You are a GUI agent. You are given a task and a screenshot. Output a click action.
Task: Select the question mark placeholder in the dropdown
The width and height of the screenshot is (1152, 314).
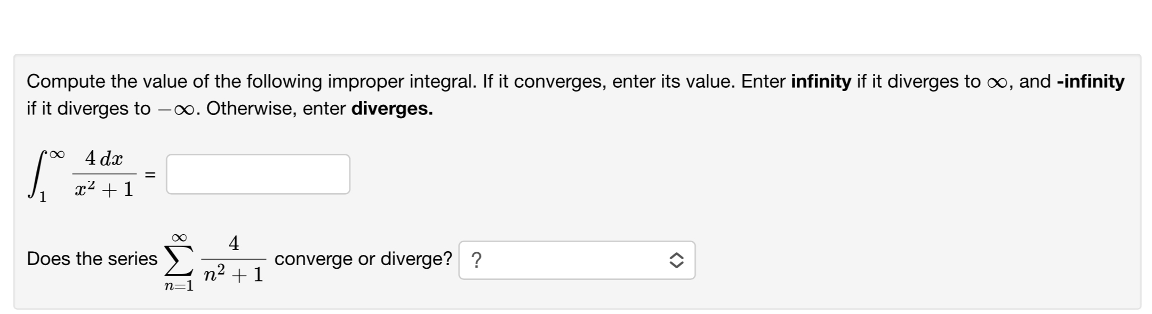476,259
